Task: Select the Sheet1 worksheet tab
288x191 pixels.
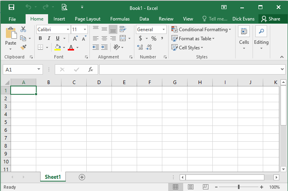Action: click(x=53, y=177)
